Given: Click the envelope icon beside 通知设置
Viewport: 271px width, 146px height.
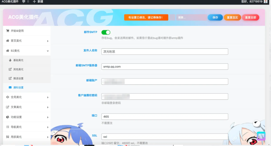Looking at the screenshot, I should pyautogui.click(x=10, y=88).
